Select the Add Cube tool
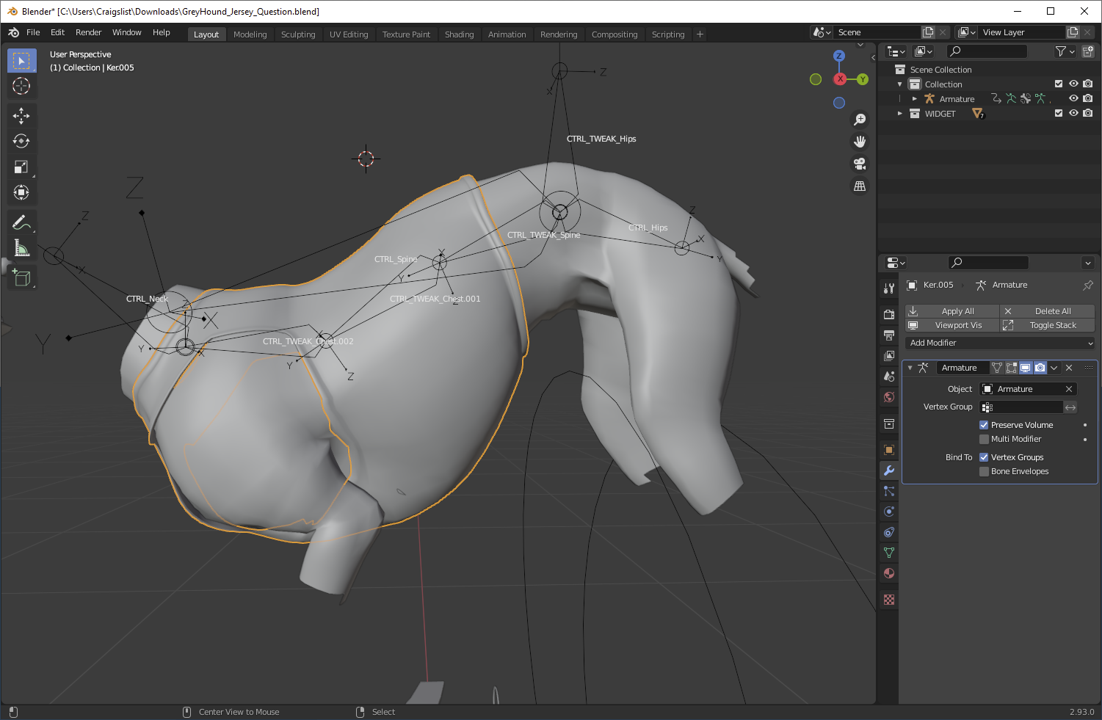 tap(21, 277)
